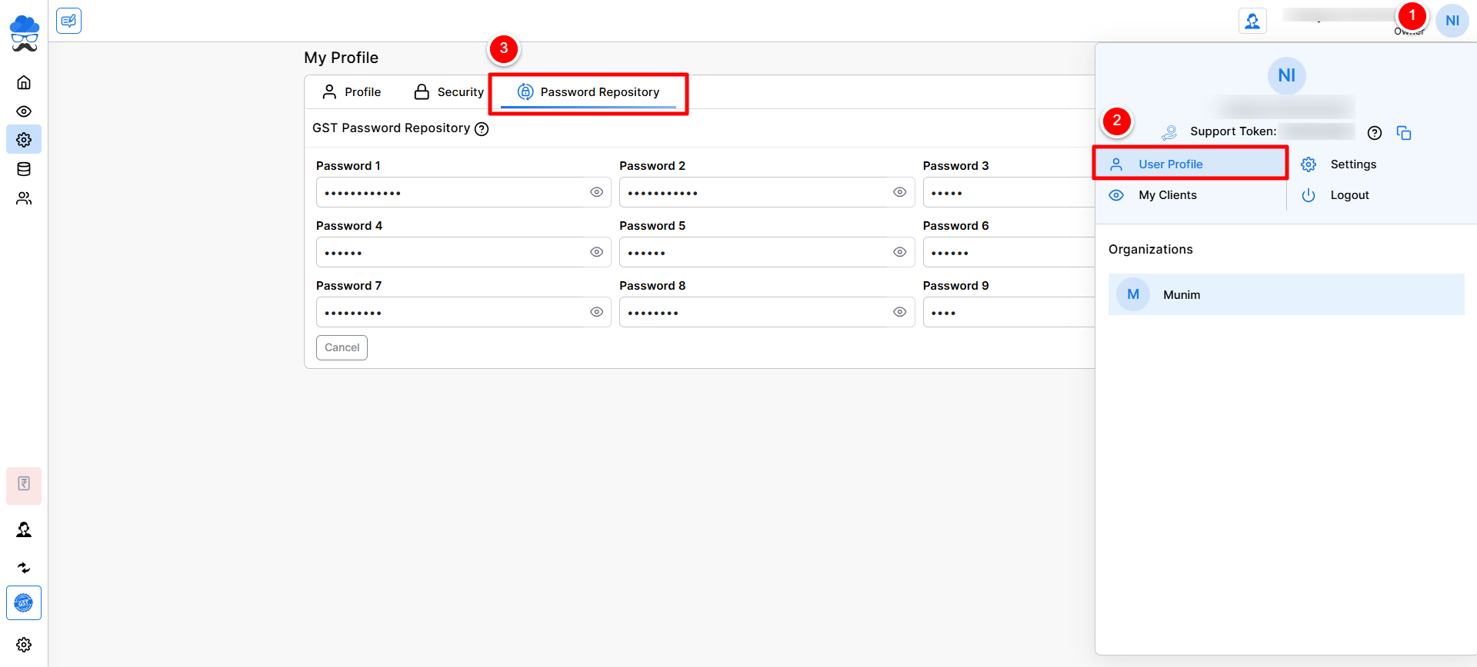Screen dimensions: 1477x667
Task: Open the NI account avatar menu
Action: point(1452,21)
